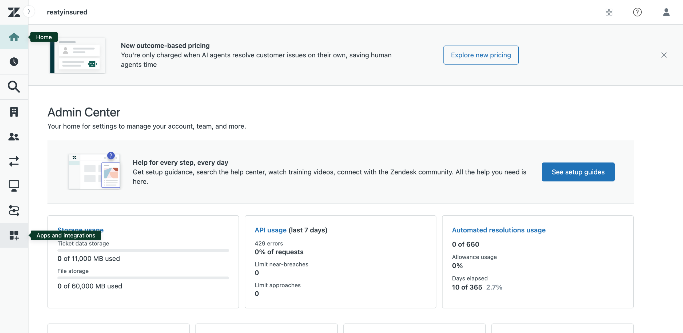Screen dimensions: 683x333
Task: Open the Channels arrows icon
Action: coord(14,161)
